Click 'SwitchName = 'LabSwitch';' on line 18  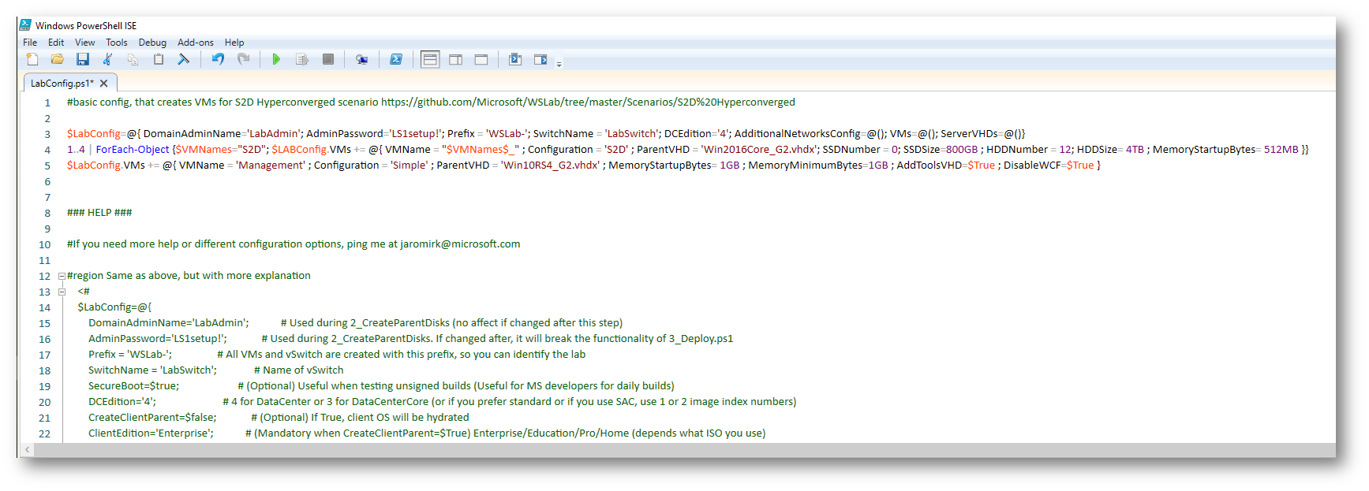(152, 370)
